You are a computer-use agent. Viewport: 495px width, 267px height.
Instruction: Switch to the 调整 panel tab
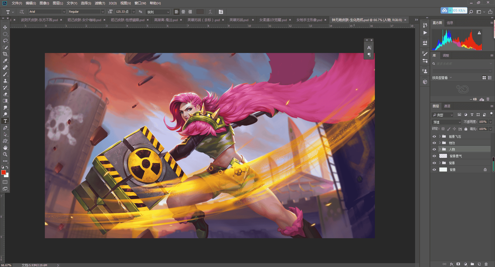[x=446, y=56]
